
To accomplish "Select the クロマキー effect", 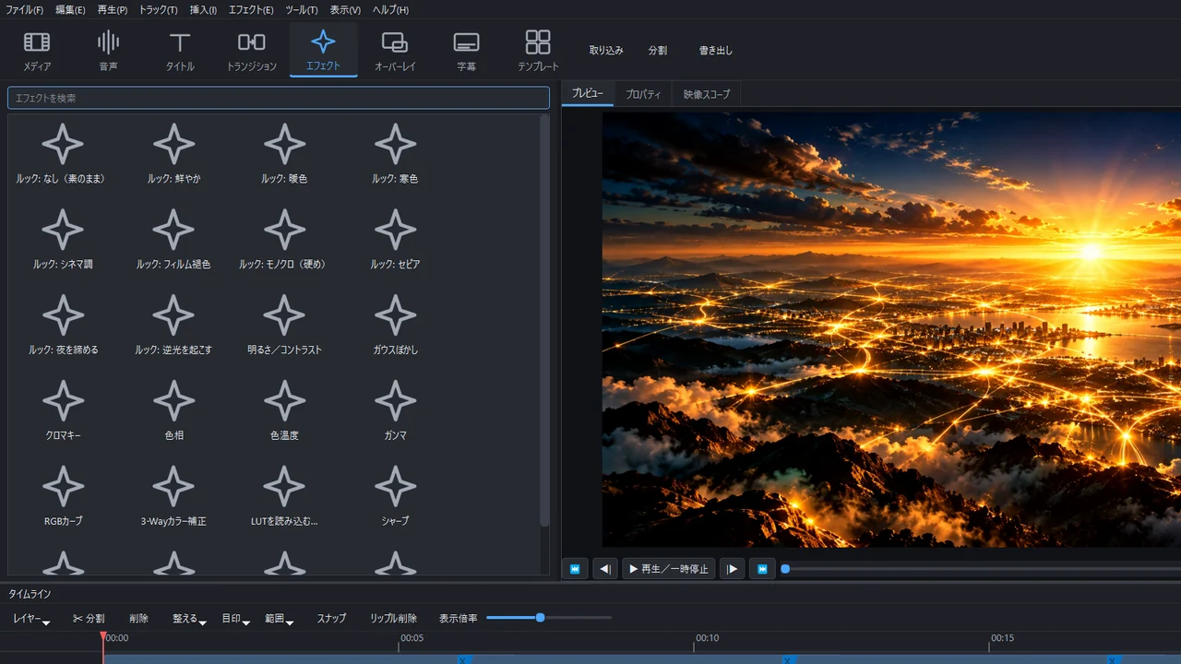I will coord(63,410).
